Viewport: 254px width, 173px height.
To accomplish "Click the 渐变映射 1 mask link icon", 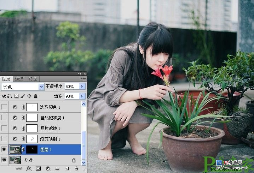I will coord(23,139).
